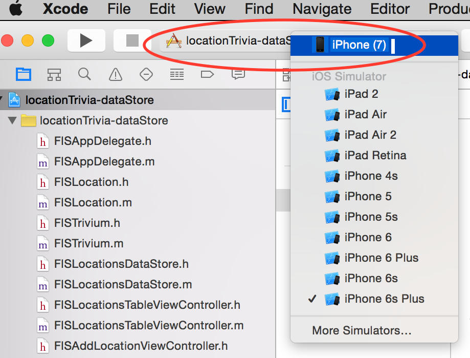
Task: Open FISAppDelegate.m
Action: pyautogui.click(x=104, y=161)
